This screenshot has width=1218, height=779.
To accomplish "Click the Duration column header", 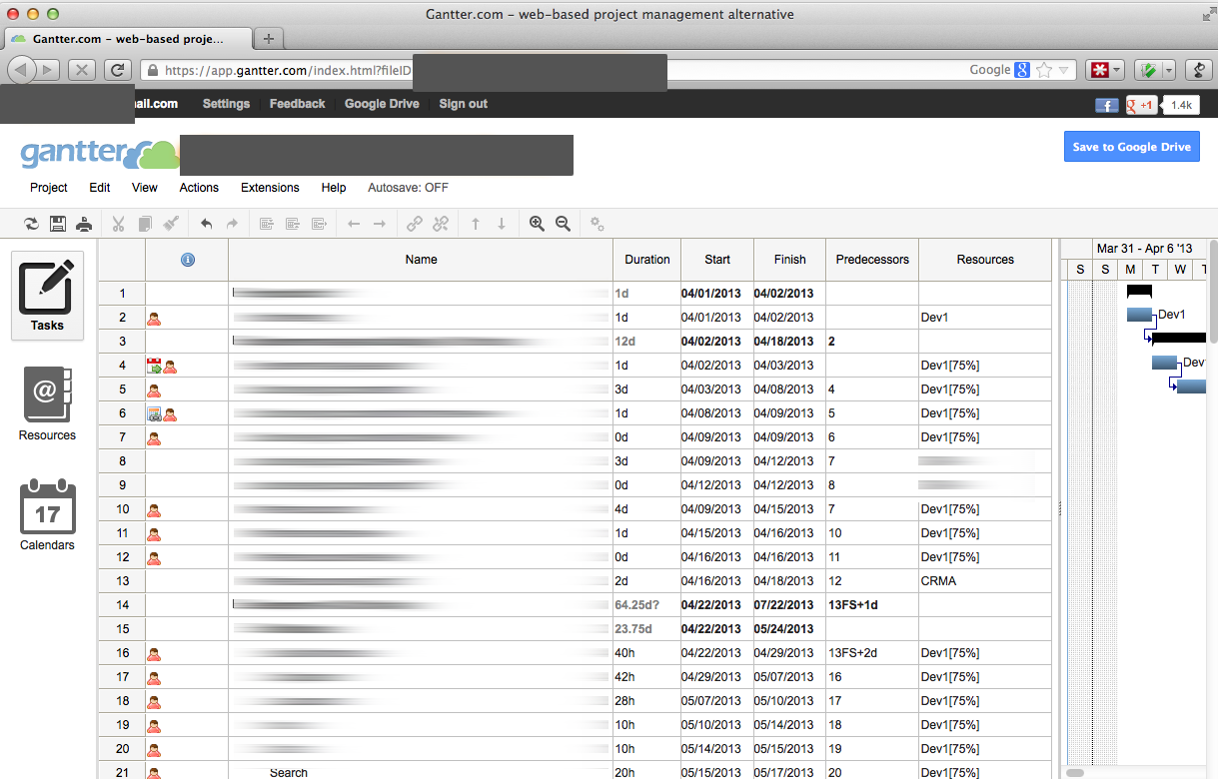I will pos(647,260).
